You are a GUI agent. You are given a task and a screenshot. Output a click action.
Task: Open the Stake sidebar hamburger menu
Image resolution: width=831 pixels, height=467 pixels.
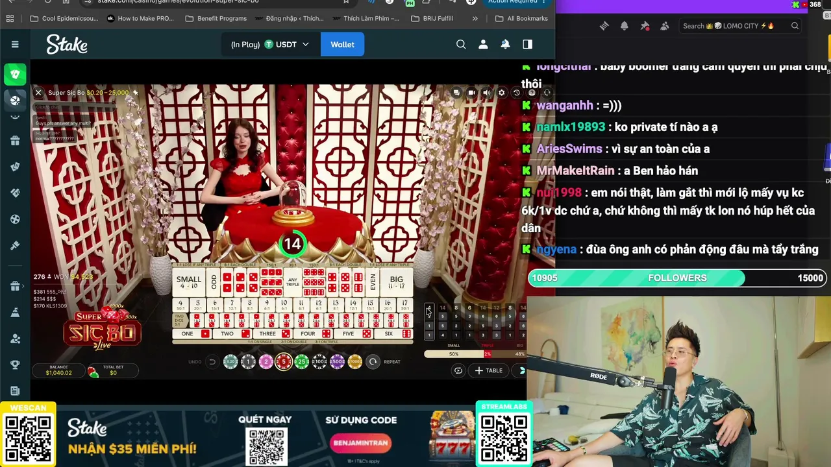click(x=15, y=44)
